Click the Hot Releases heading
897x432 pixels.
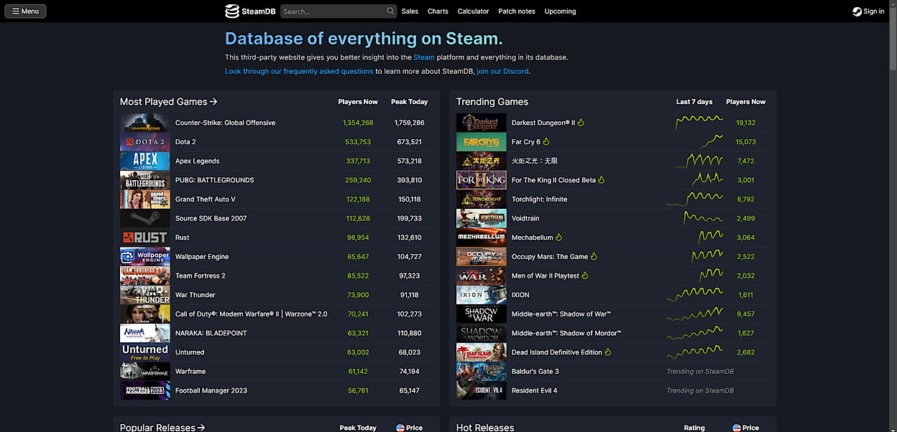485,427
